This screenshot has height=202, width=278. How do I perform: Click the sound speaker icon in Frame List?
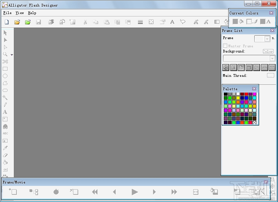click(x=226, y=68)
